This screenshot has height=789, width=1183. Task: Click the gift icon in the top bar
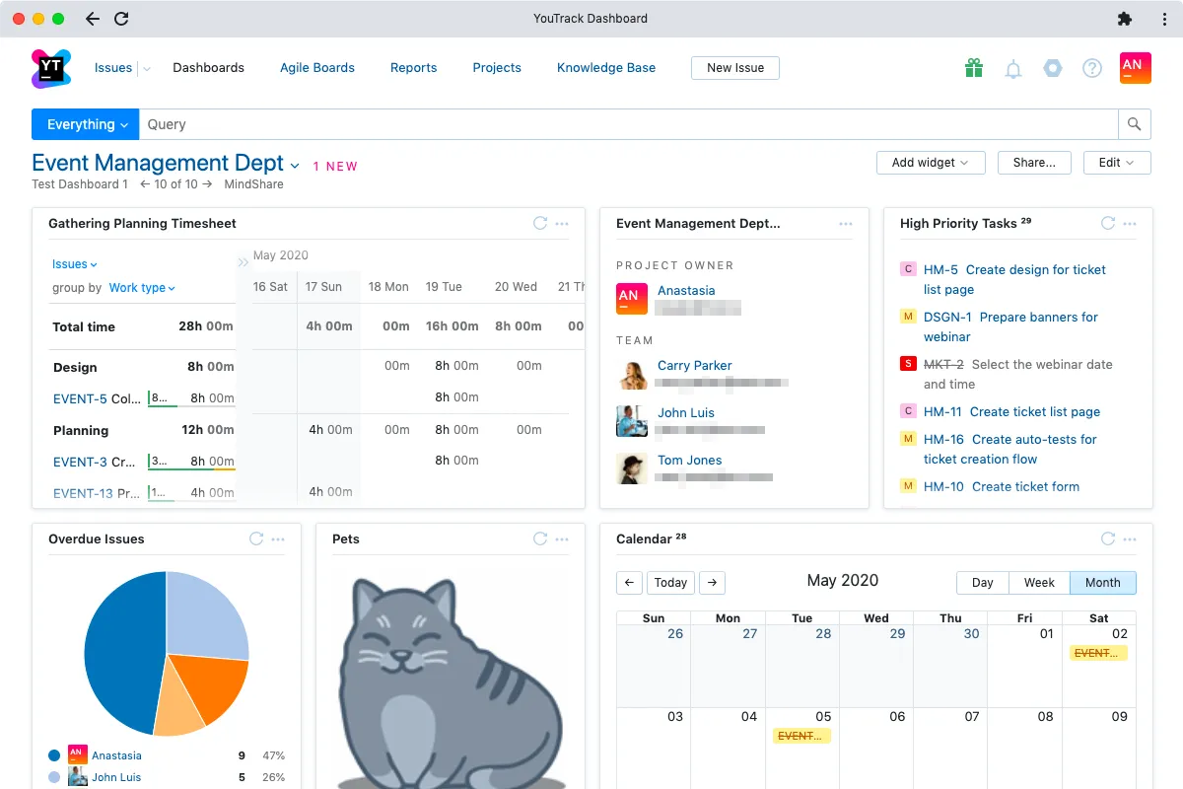973,68
